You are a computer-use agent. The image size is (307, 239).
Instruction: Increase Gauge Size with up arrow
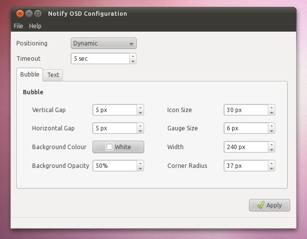271,126
